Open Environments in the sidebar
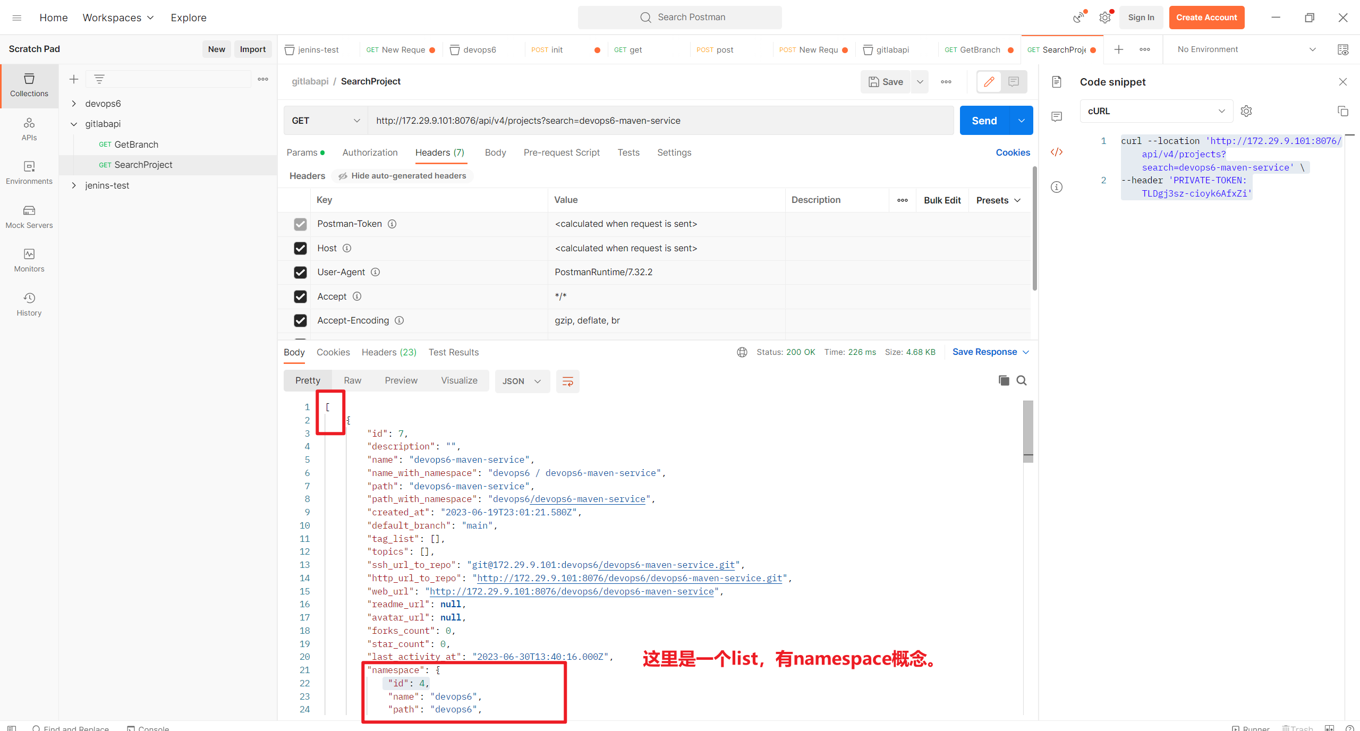1360x731 pixels. click(x=29, y=173)
